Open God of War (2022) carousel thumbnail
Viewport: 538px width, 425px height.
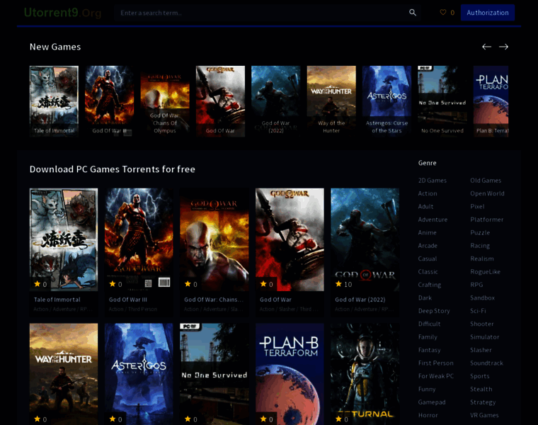[x=276, y=101]
